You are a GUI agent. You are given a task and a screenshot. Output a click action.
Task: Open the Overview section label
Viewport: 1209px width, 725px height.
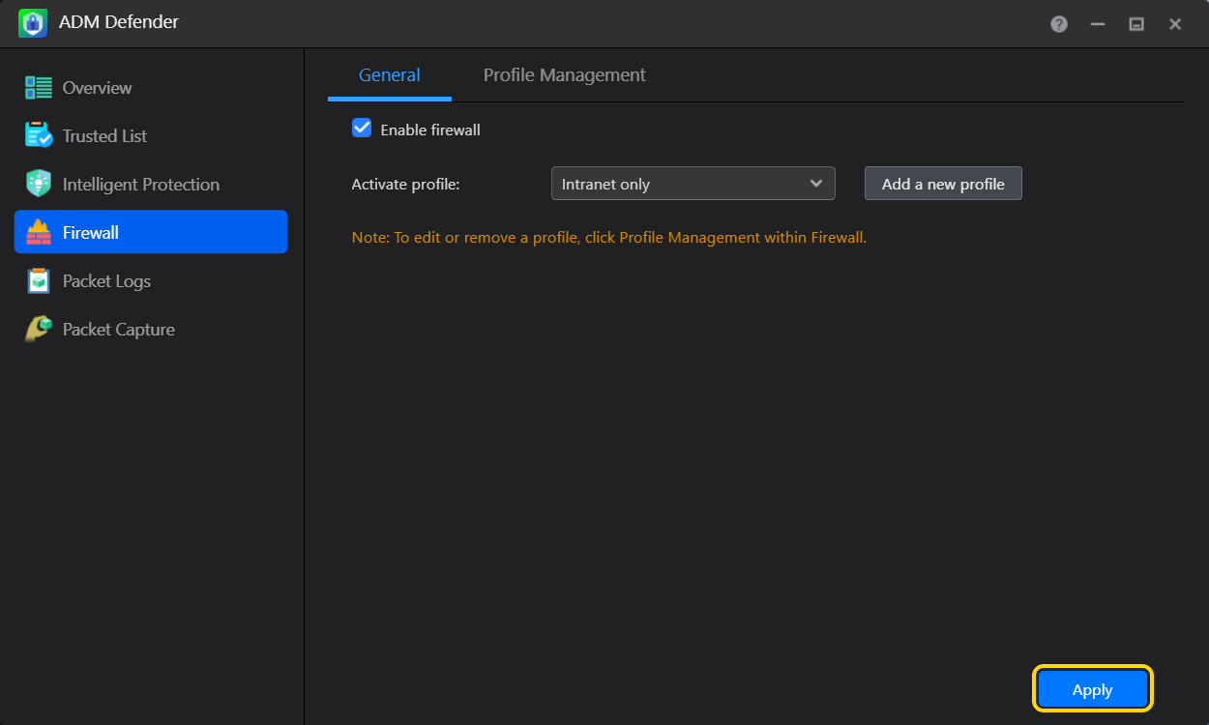tap(97, 88)
